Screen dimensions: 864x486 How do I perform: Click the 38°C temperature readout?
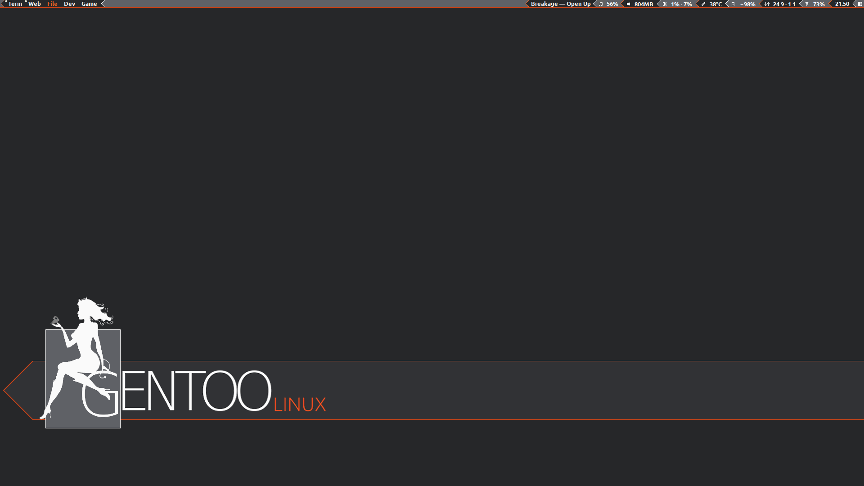[x=715, y=4]
